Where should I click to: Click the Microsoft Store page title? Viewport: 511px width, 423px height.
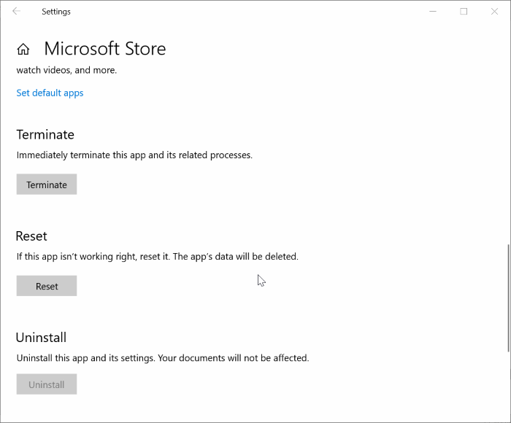(x=105, y=49)
